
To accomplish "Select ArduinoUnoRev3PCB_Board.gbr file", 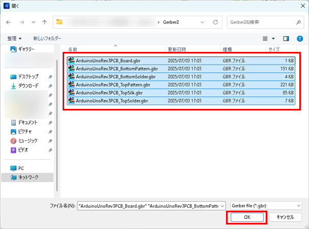I will coord(181,61).
